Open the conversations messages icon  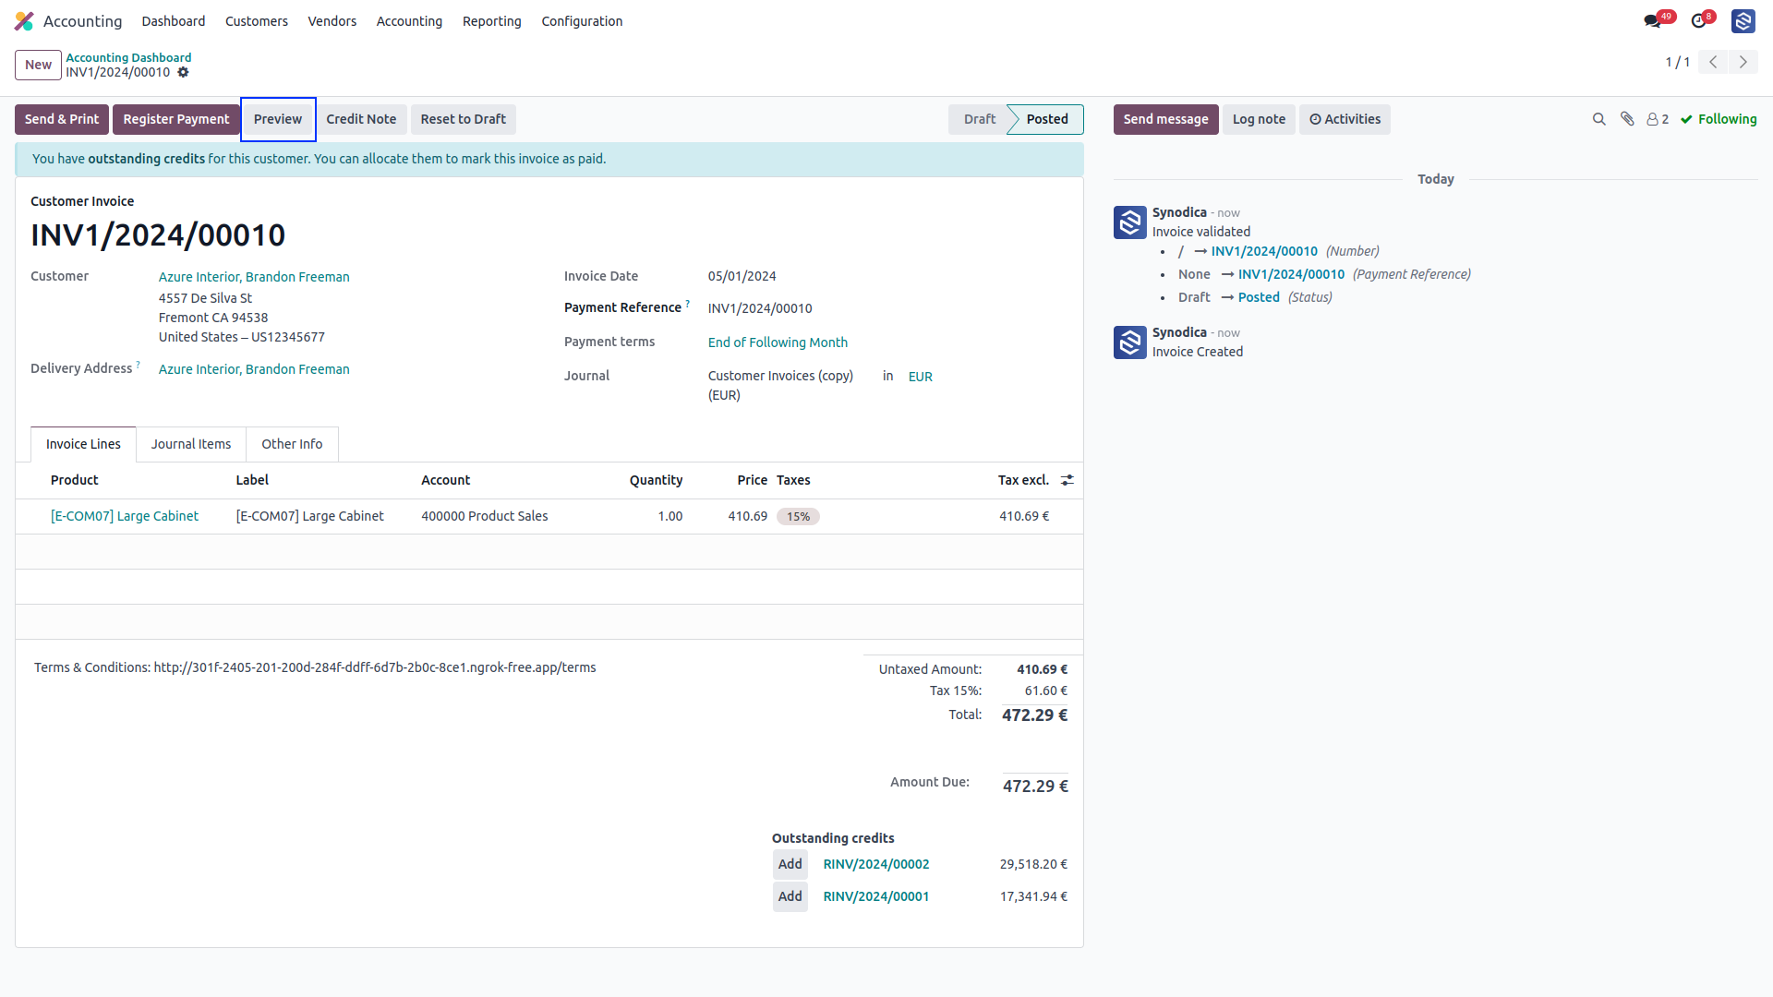pyautogui.click(x=1653, y=21)
